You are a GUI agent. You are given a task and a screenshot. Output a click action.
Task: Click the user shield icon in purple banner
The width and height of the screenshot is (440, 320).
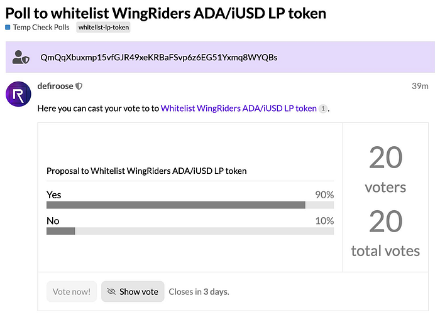click(21, 57)
